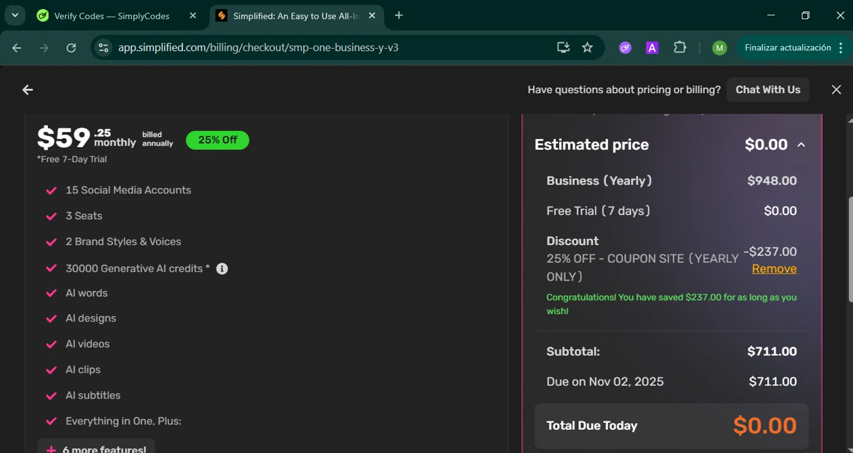The image size is (853, 453).
Task: View site information icon in address bar
Action: coord(103,48)
